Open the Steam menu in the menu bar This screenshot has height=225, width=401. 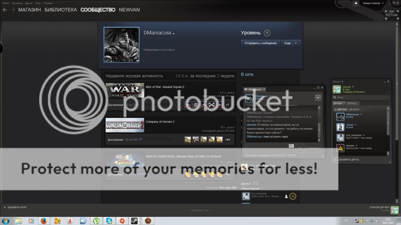tap(6, 3)
